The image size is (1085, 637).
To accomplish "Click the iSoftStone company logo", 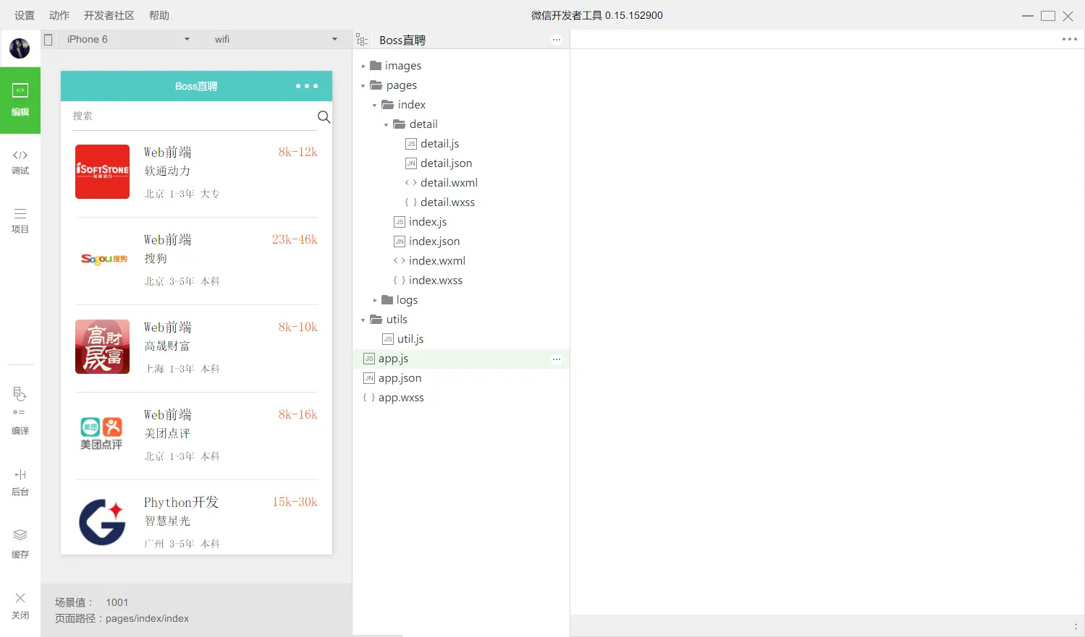I will point(102,171).
